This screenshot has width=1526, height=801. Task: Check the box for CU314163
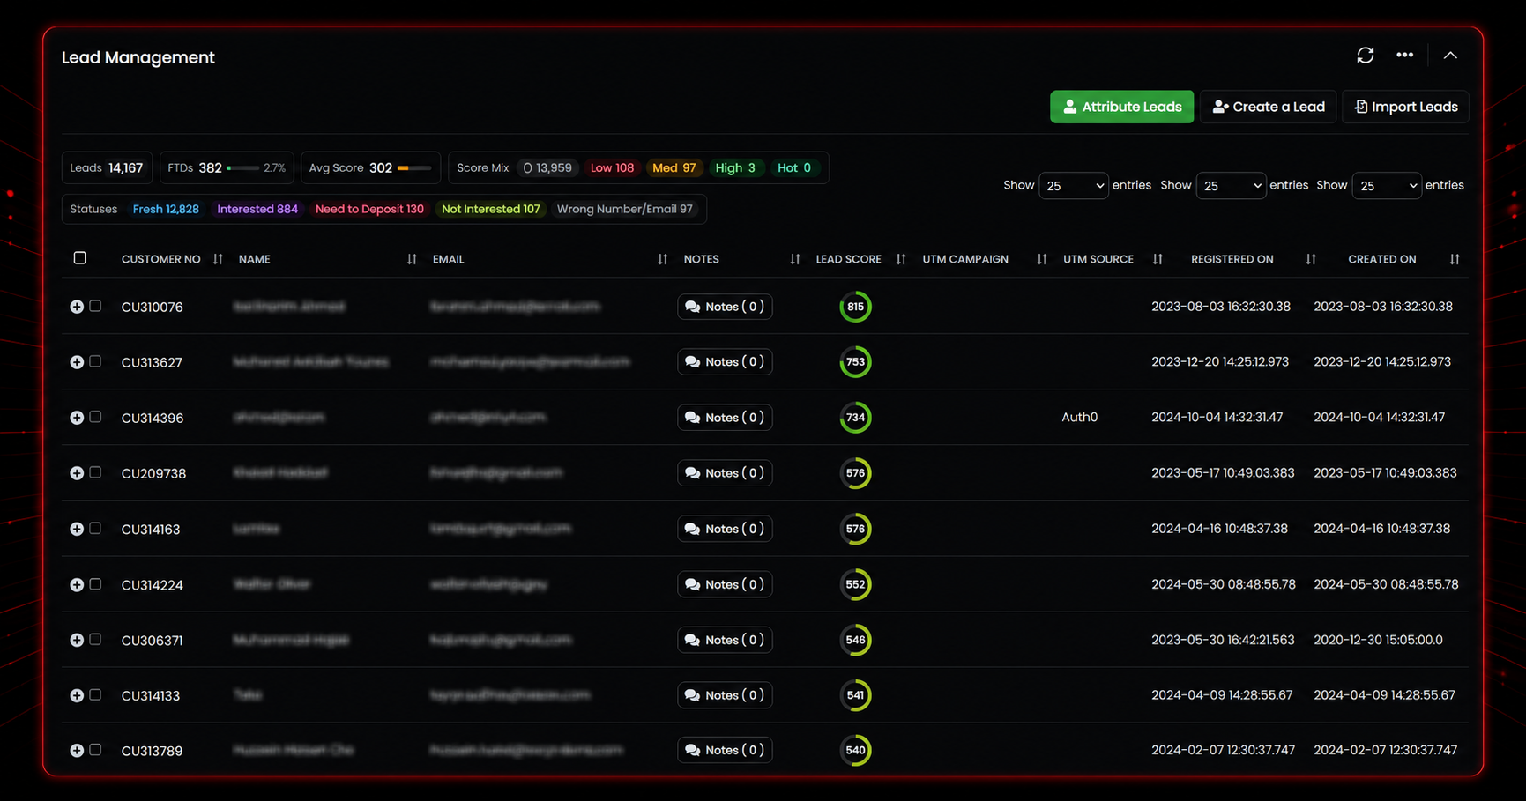coord(95,528)
